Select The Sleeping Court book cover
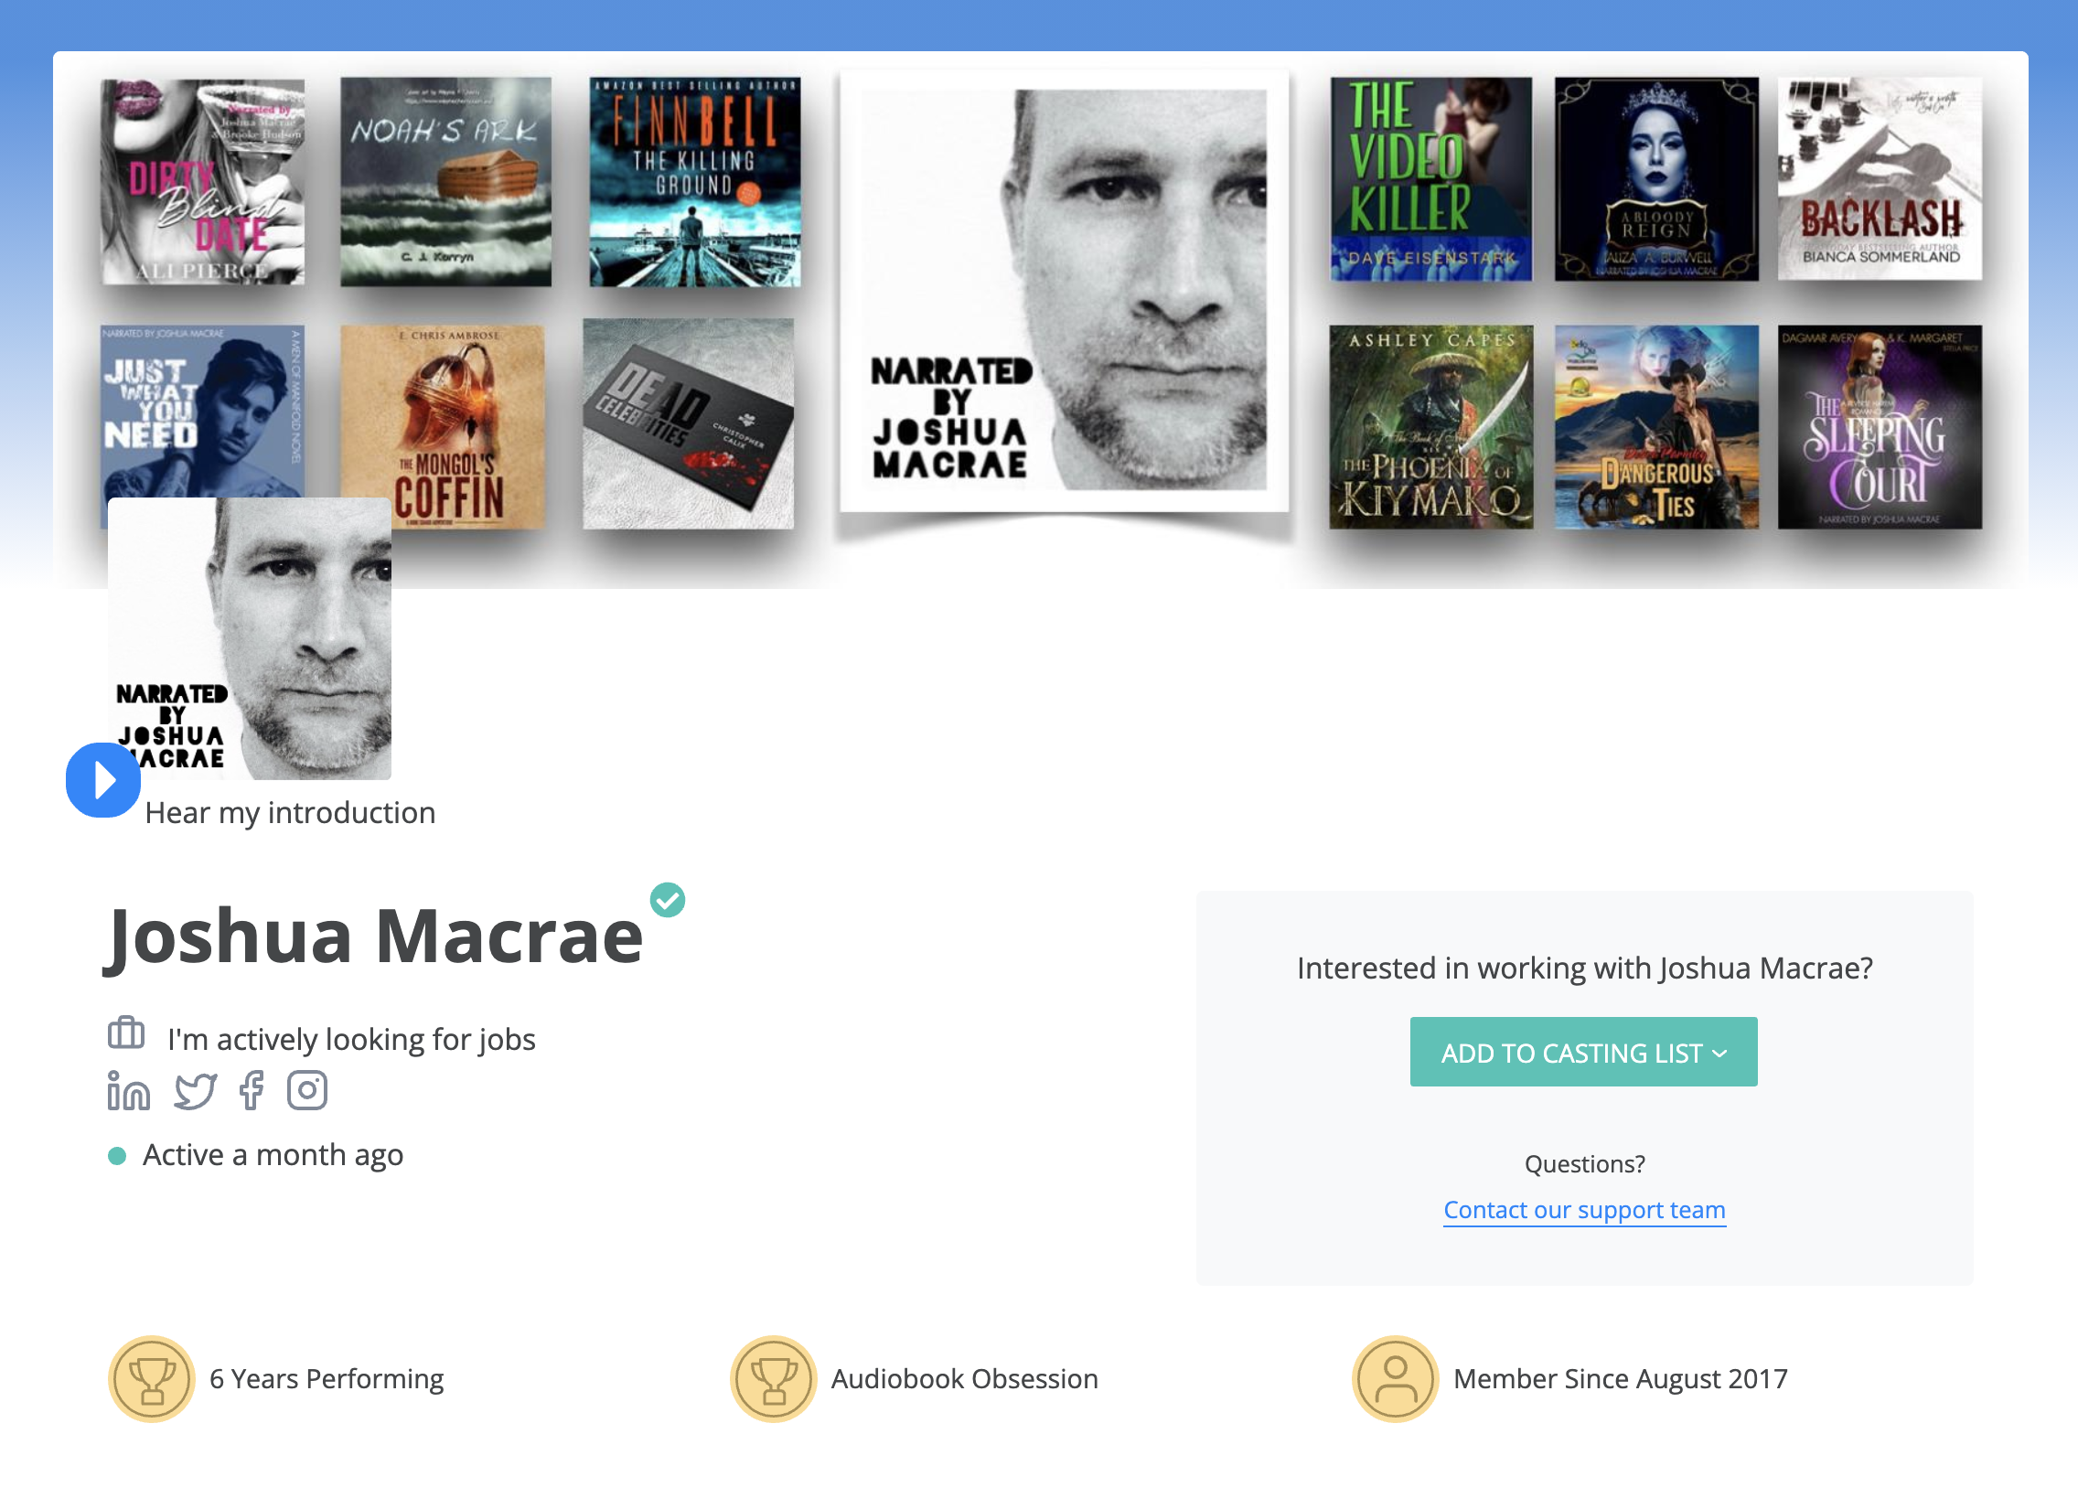The width and height of the screenshot is (2078, 1509). 1880,427
